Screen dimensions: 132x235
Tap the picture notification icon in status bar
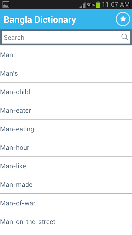6,4
